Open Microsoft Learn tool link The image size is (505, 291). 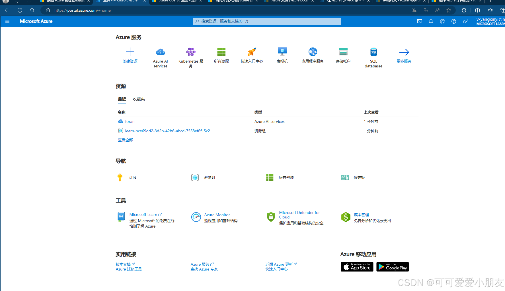coord(145,214)
